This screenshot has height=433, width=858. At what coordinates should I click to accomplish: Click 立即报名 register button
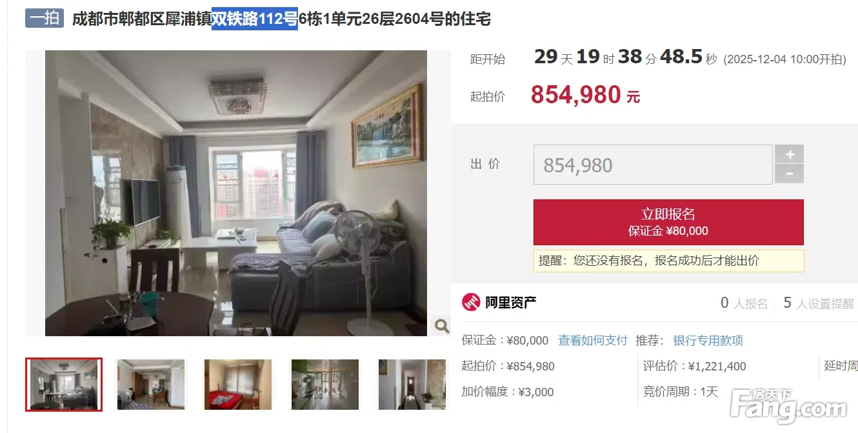(x=668, y=222)
